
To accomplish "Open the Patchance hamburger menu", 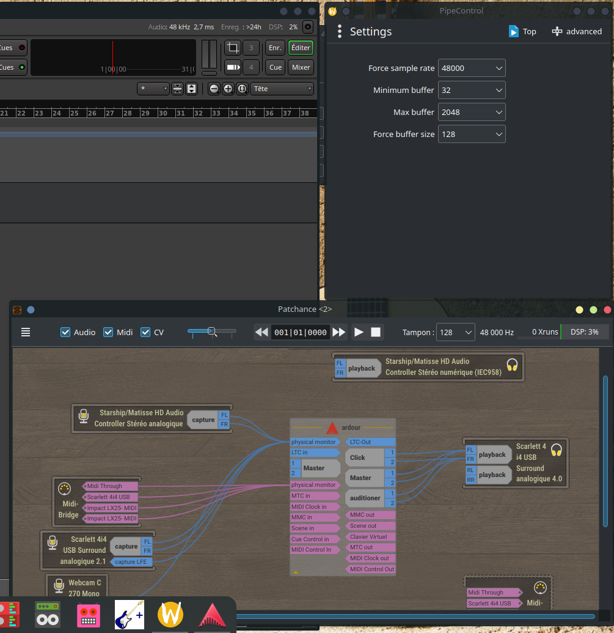I will pos(26,332).
